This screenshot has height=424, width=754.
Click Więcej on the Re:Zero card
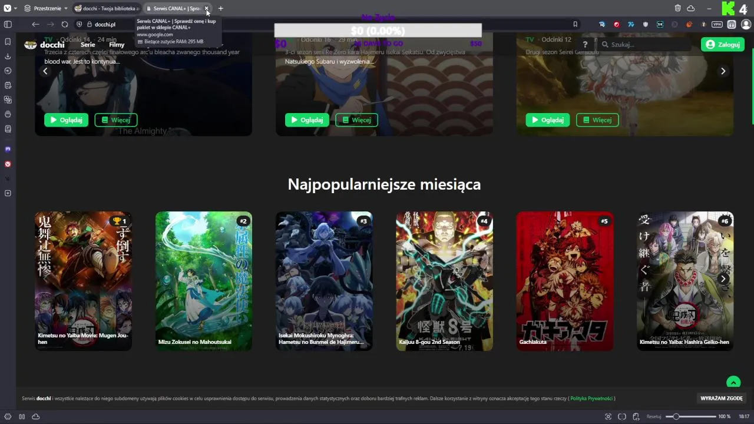pos(356,120)
